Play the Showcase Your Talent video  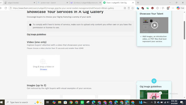(x=155, y=25)
